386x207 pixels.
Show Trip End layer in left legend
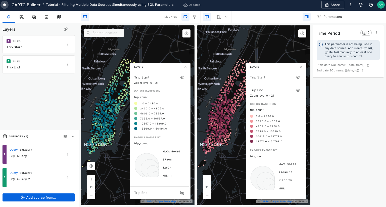point(182,193)
